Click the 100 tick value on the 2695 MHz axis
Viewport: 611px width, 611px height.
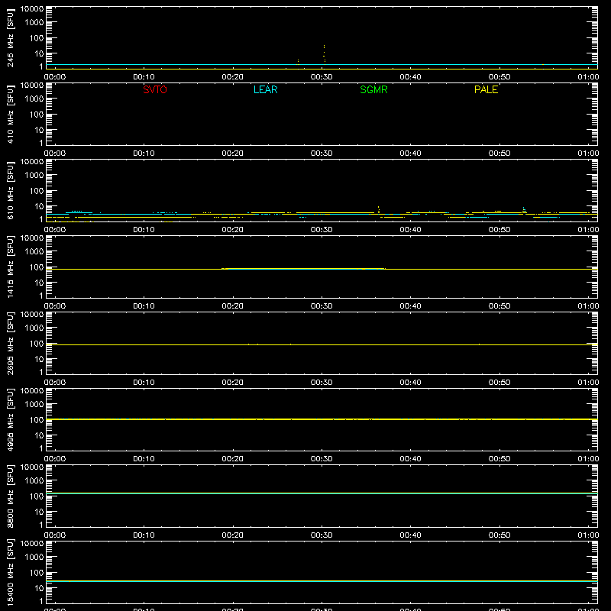pyautogui.click(x=37, y=344)
